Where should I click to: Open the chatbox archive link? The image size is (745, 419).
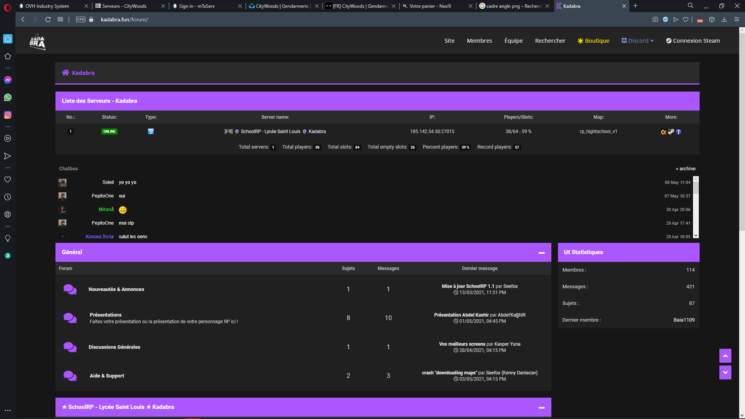[x=686, y=169]
